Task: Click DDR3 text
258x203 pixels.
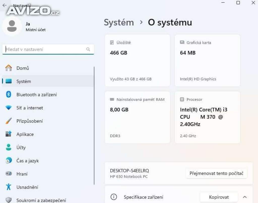Action: tap(115, 136)
